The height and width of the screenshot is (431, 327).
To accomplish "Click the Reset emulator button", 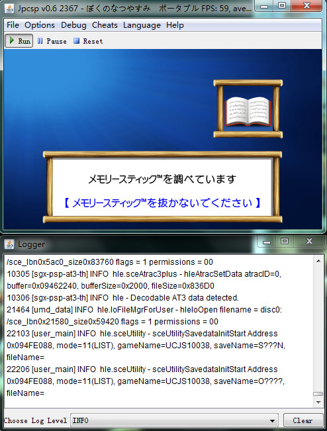I will pos(88,41).
